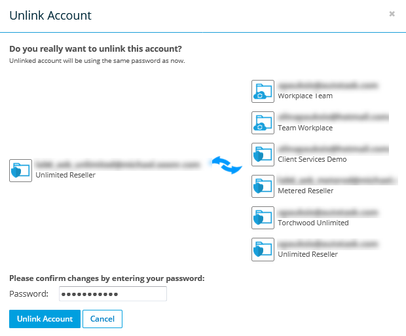The height and width of the screenshot is (336, 406).
Task: Click the left Unlimited Reseller account icon
Action: point(20,170)
